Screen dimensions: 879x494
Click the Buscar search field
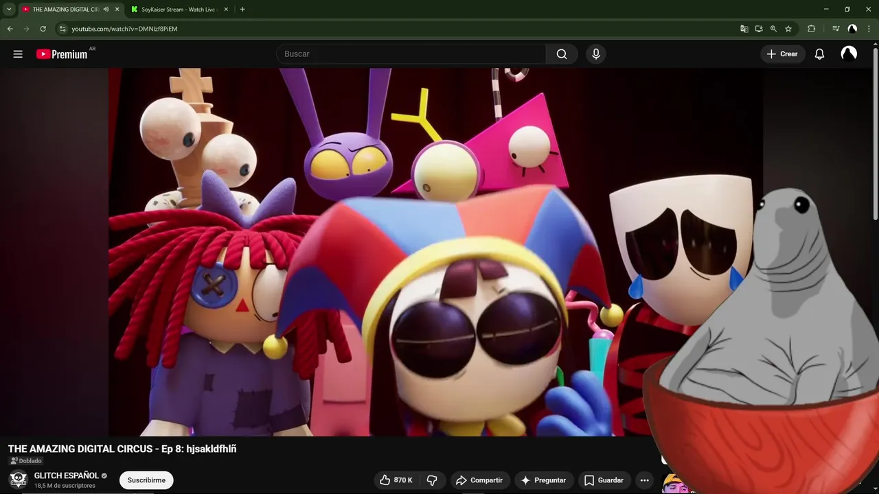click(x=411, y=54)
